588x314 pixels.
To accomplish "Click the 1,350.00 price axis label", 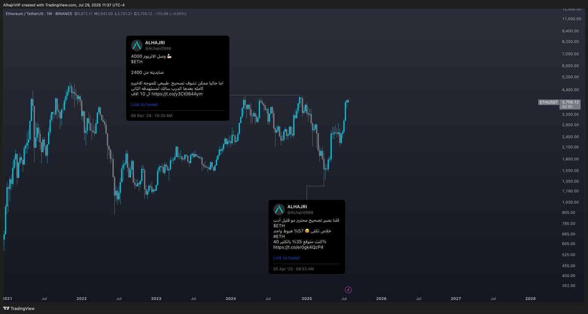I will [570, 180].
